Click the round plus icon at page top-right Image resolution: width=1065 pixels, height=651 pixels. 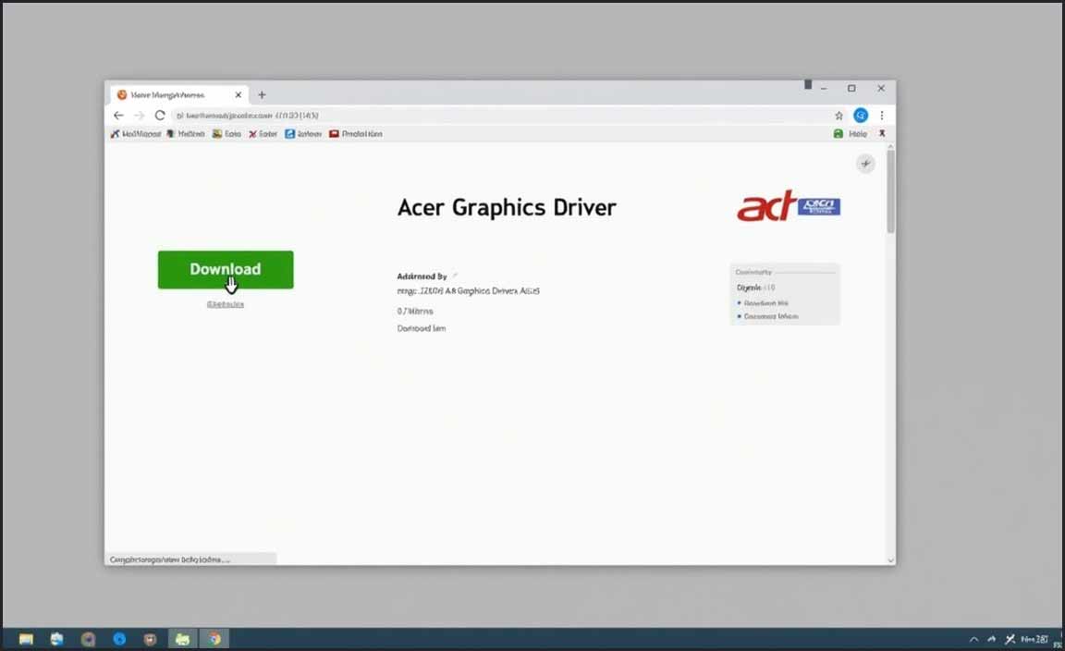(865, 164)
